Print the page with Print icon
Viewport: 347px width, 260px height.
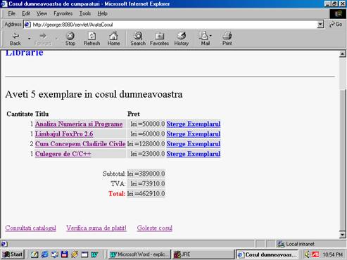coord(227,39)
